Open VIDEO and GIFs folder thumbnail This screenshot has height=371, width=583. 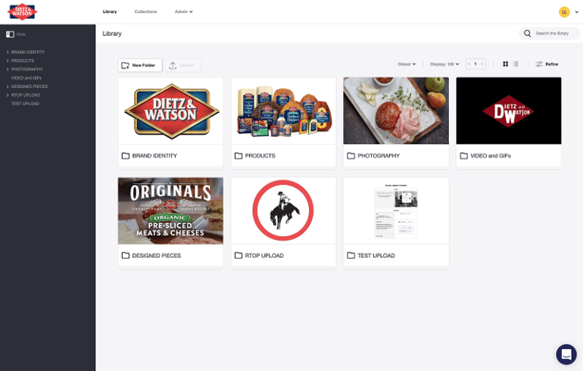509,111
